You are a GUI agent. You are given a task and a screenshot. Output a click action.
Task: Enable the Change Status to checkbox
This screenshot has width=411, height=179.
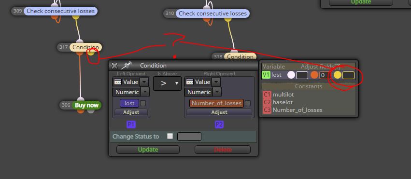170,136
